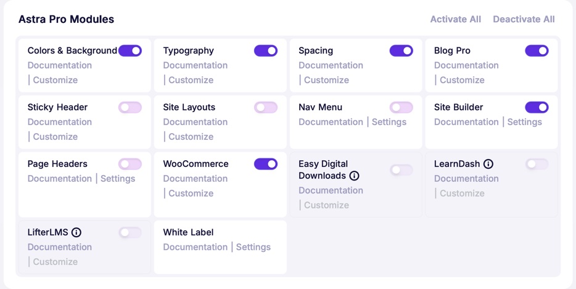Open White Label Documentation link
The image size is (576, 289).
(x=195, y=246)
